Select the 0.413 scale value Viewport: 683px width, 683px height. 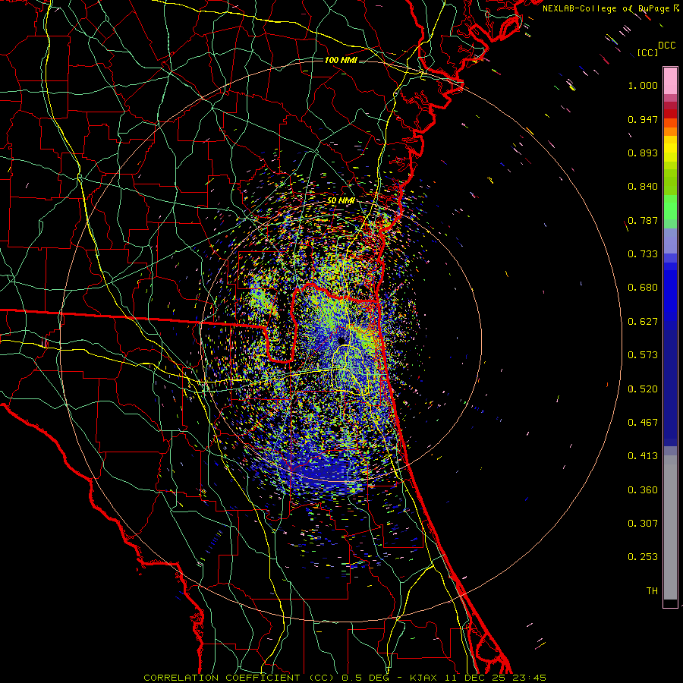click(x=643, y=456)
